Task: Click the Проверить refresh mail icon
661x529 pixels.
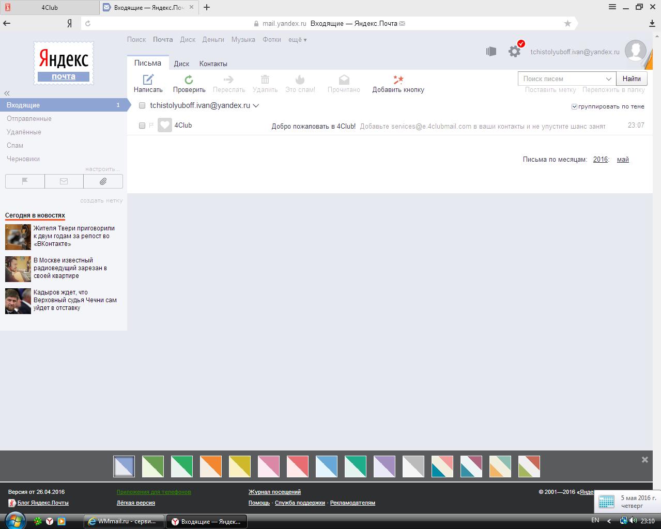Action: 189,80
